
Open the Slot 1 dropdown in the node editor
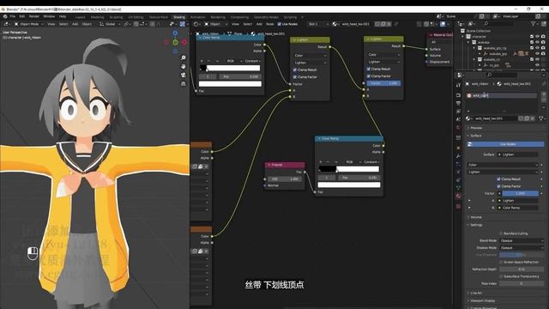(x=318, y=24)
